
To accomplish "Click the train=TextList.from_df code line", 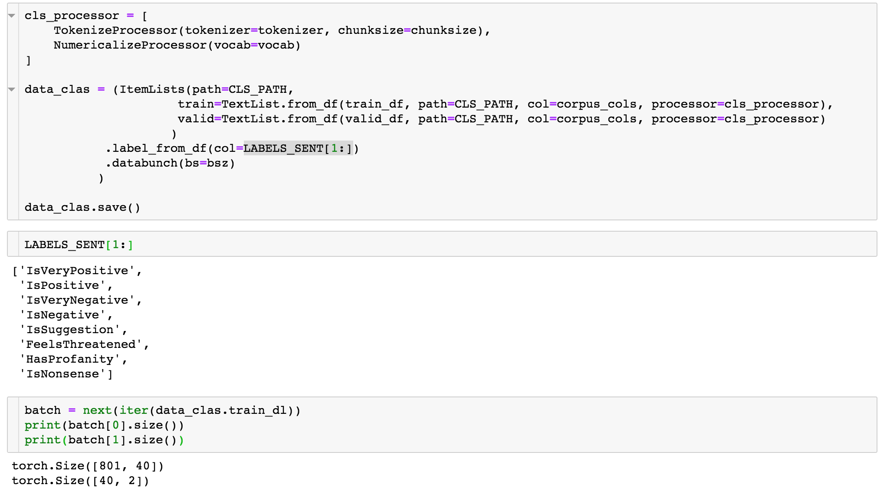I will 504,104.
